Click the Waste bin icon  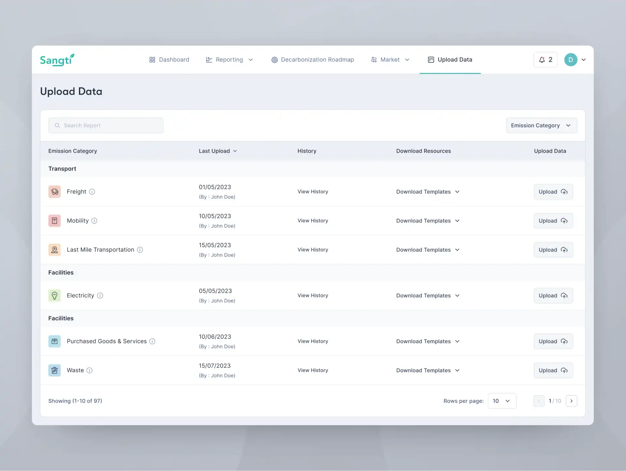54,370
